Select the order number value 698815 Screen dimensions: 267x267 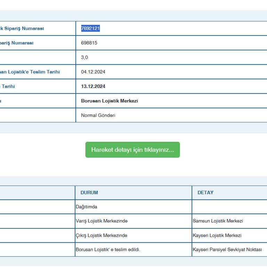pos(89,43)
